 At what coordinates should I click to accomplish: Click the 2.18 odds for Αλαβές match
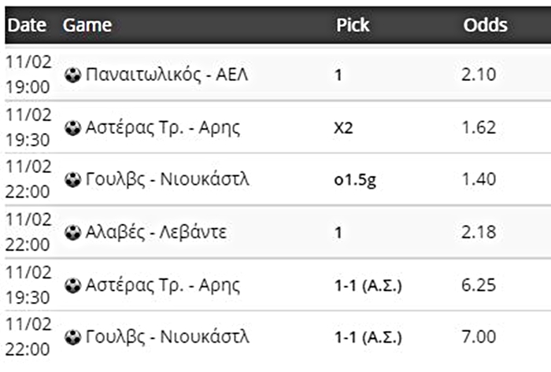479,232
